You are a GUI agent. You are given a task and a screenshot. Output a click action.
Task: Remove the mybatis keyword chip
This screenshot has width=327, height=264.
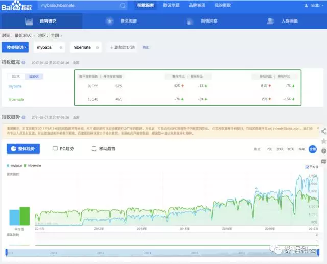point(61,48)
